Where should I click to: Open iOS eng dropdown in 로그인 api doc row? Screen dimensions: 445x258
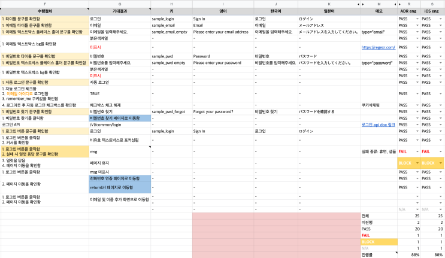click(x=440, y=125)
